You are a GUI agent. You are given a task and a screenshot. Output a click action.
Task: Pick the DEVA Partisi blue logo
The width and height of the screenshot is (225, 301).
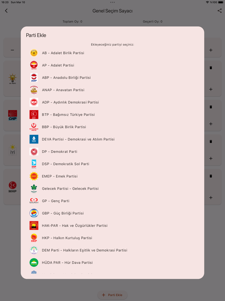34,139
